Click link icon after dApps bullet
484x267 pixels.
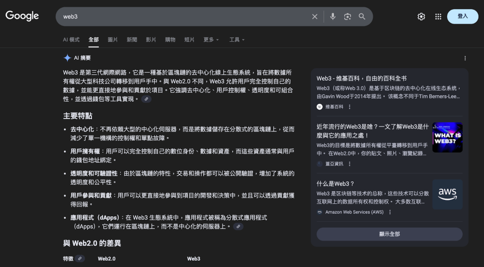click(238, 226)
